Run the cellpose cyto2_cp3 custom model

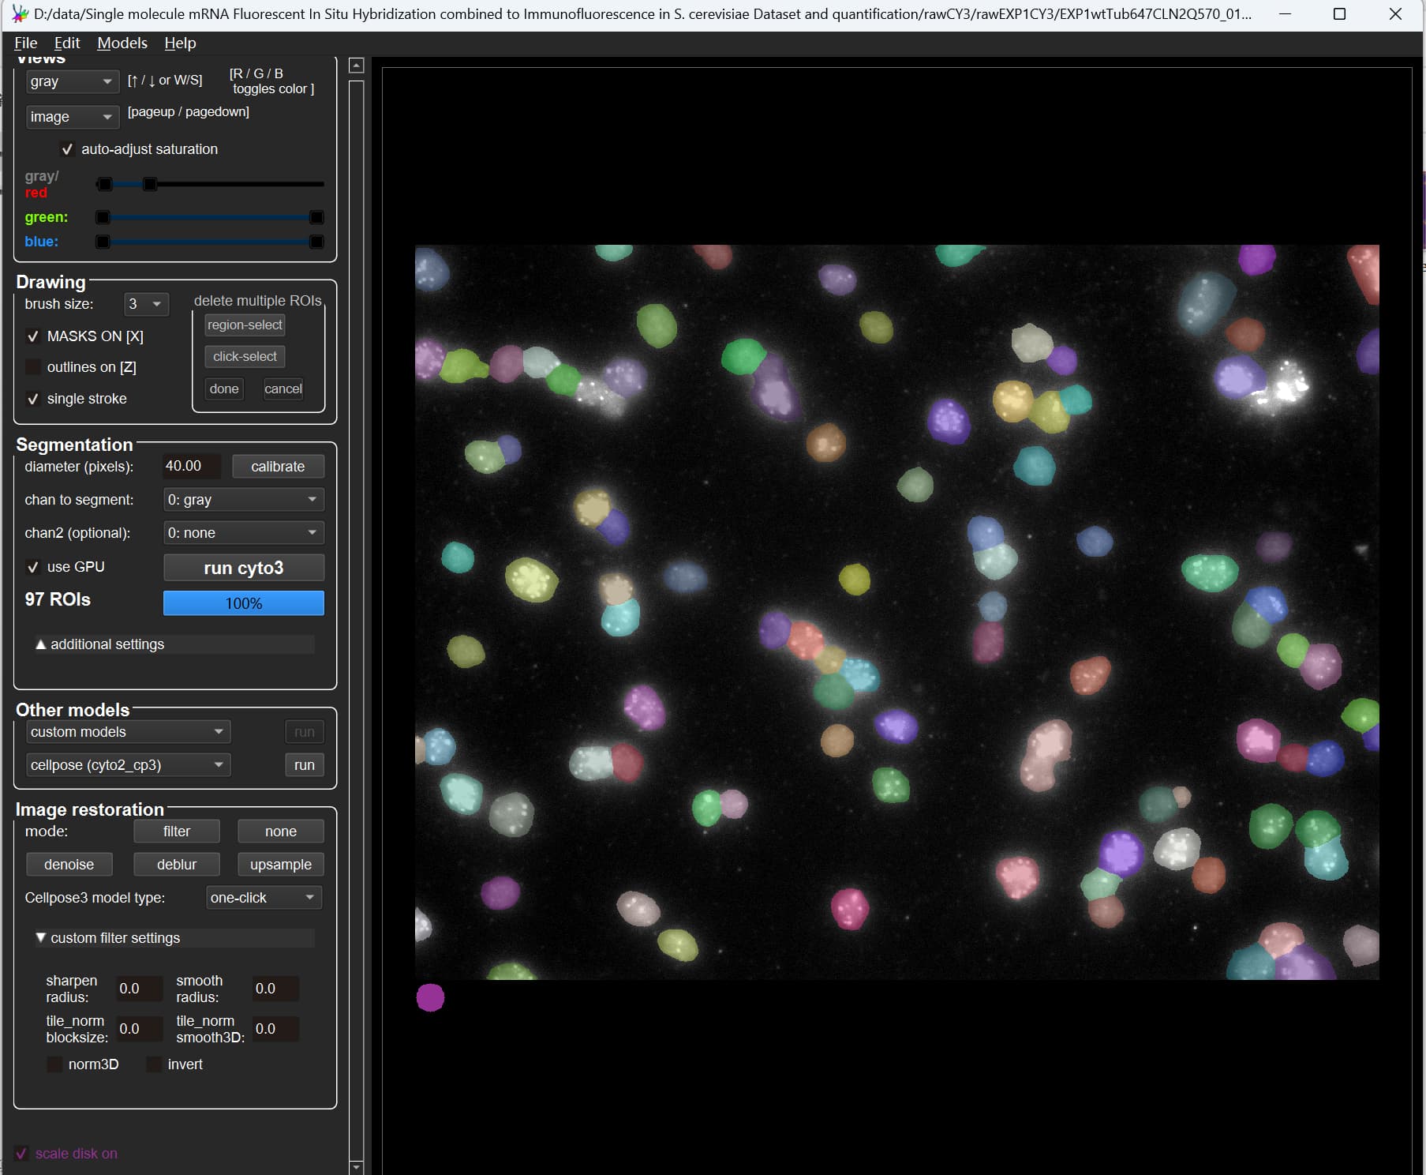click(x=304, y=764)
